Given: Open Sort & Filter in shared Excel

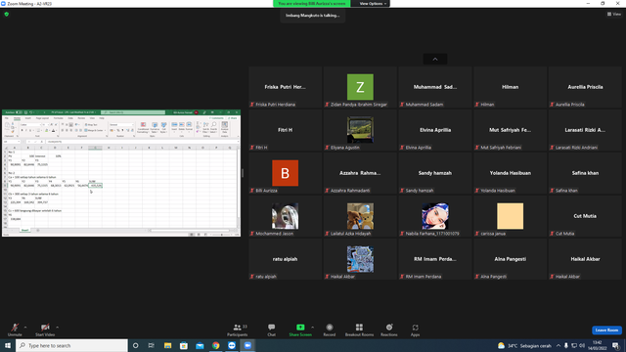Looking at the screenshot, I should [206, 128].
